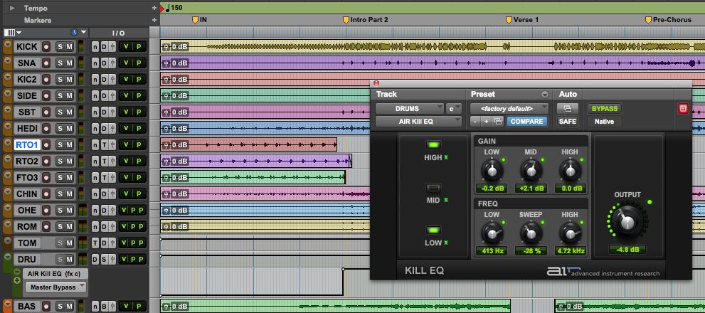Open the plugin automation enable dialog
Screen dimensions: 705x313
coord(568,108)
